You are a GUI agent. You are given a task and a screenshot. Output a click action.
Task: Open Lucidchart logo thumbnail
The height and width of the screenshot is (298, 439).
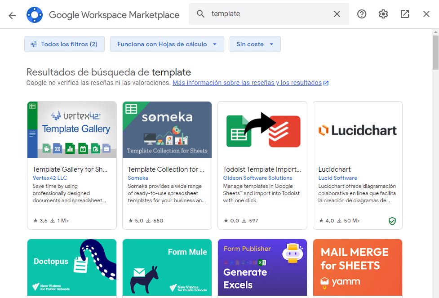click(358, 130)
